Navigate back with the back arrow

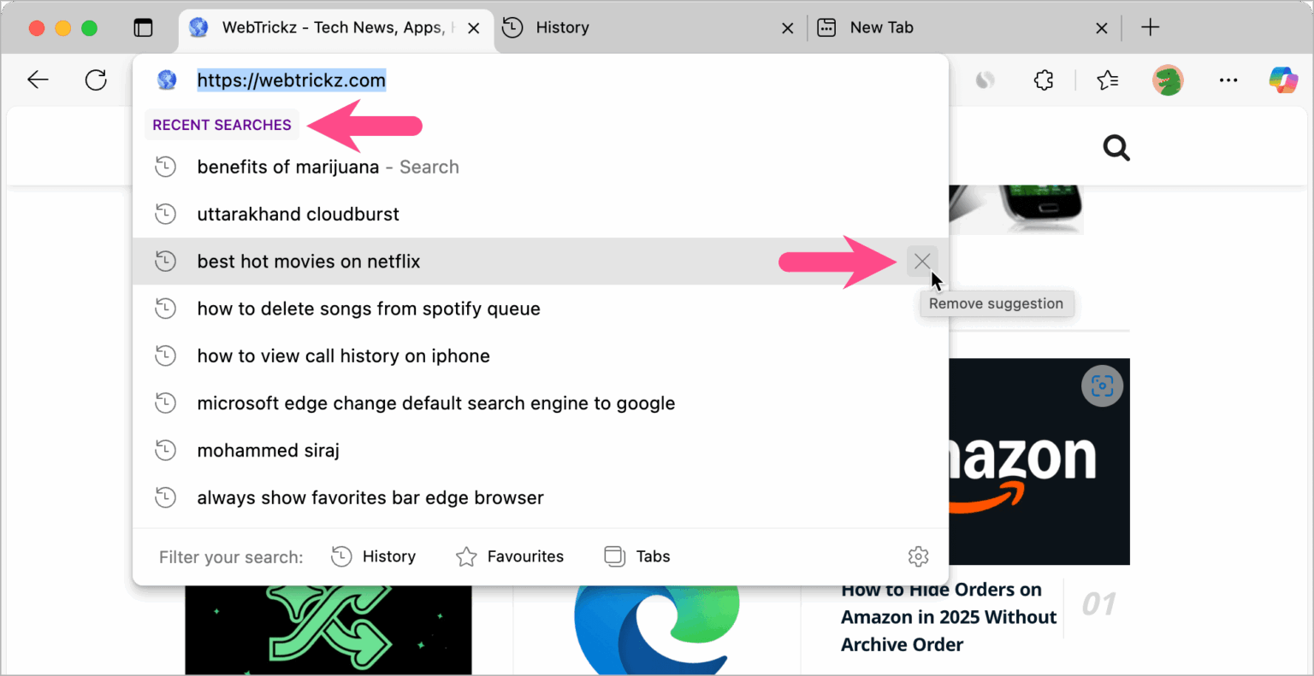38,79
